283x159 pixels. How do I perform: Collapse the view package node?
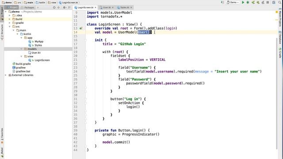click(x=21, y=57)
